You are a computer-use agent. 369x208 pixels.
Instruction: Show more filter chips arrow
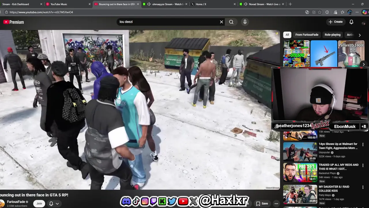[359, 35]
